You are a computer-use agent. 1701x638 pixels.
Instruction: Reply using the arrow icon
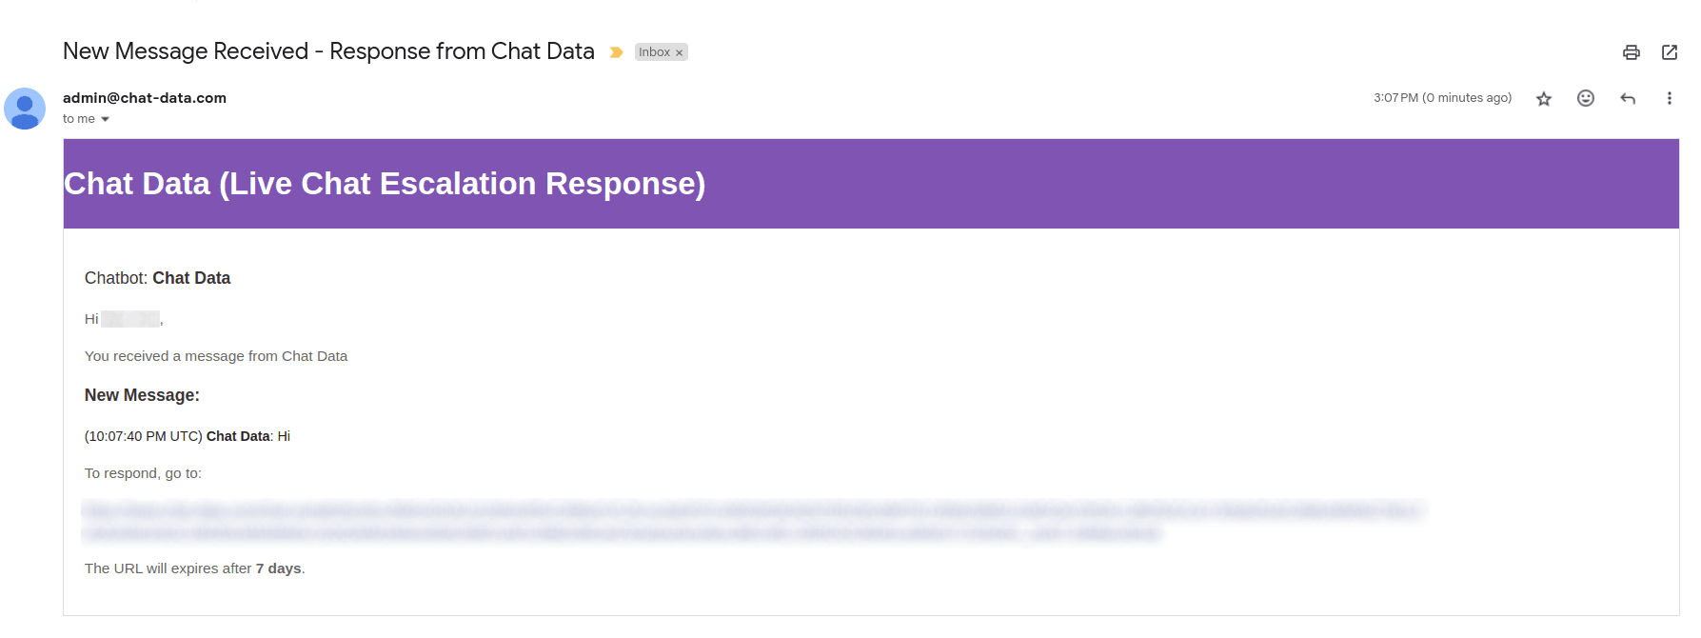click(x=1627, y=98)
